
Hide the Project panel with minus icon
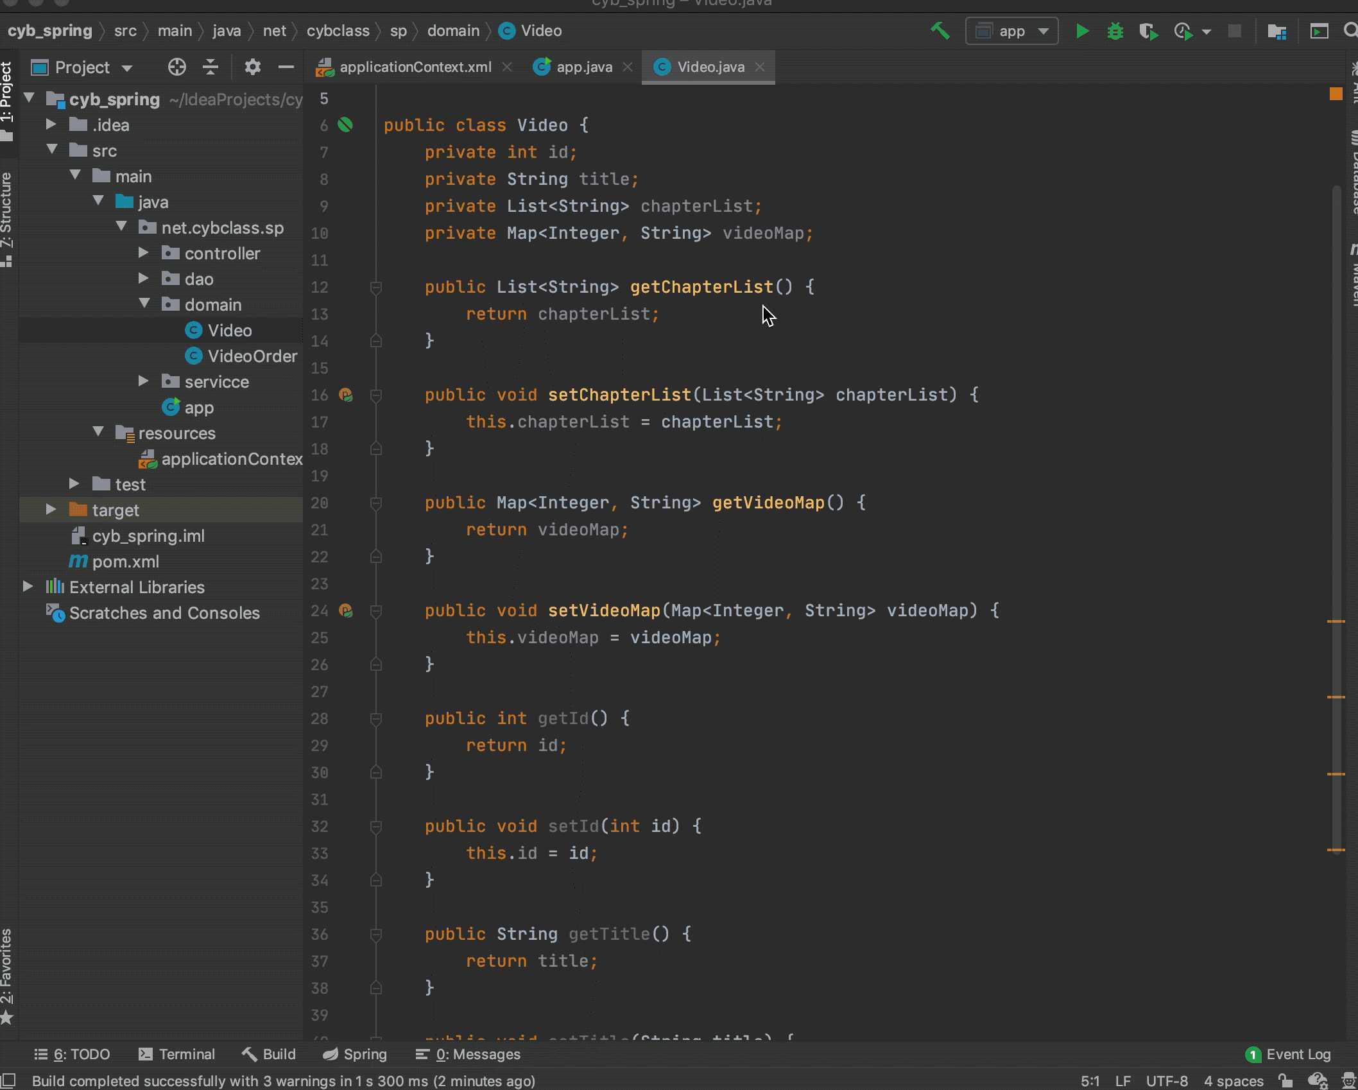pyautogui.click(x=286, y=67)
